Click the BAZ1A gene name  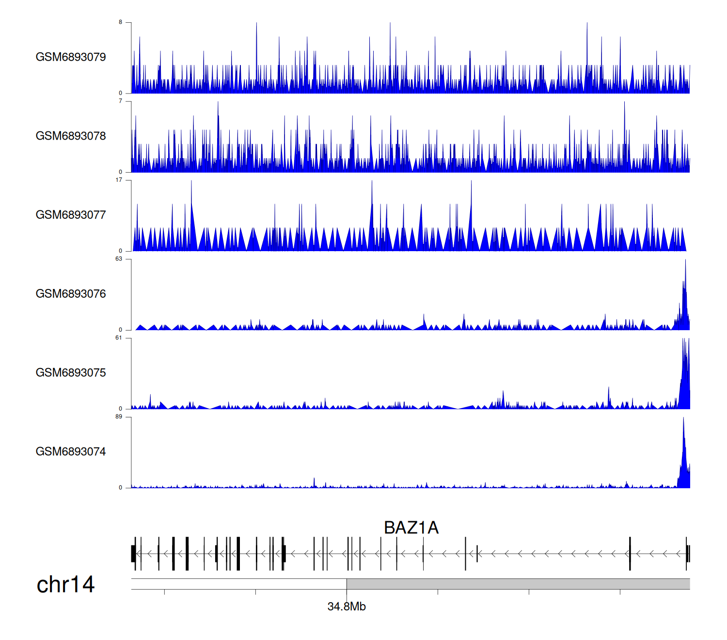(x=411, y=528)
